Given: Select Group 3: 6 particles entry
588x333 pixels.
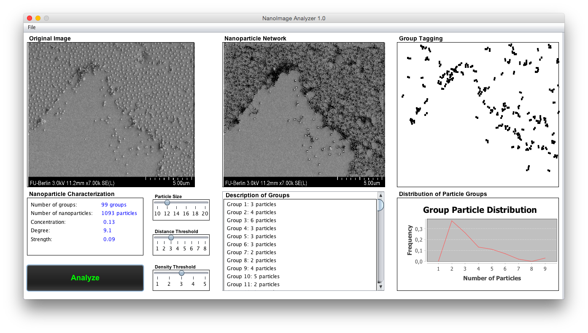Looking at the screenshot, I should [251, 220].
